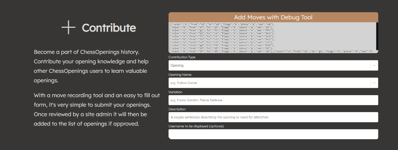Open the Opening Name combo box

[x=273, y=83]
